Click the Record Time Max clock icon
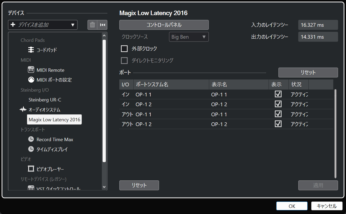Viewport: 346px width, 214px height. pyautogui.click(x=31, y=139)
